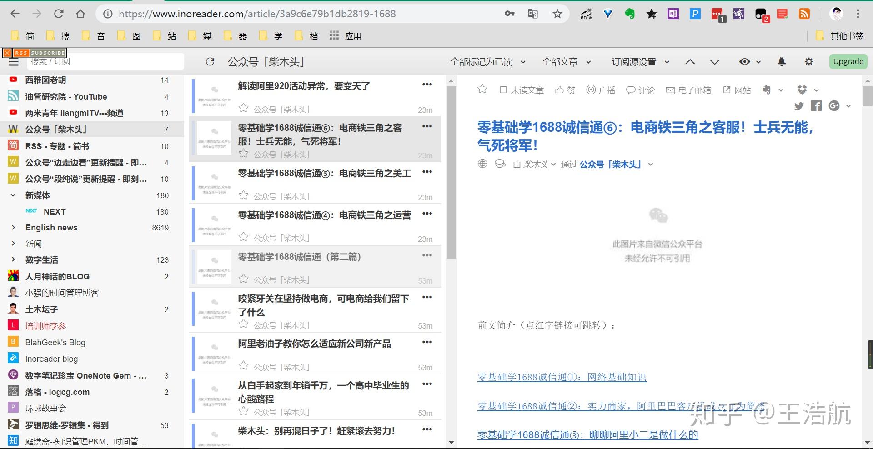
Task: Expand the English news folder
Action: coord(13,228)
